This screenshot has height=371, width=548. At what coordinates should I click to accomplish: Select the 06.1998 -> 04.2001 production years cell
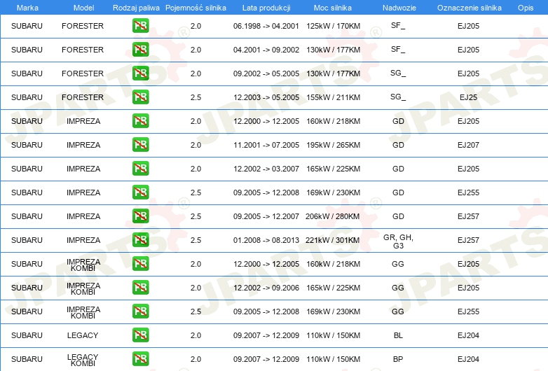click(266, 26)
